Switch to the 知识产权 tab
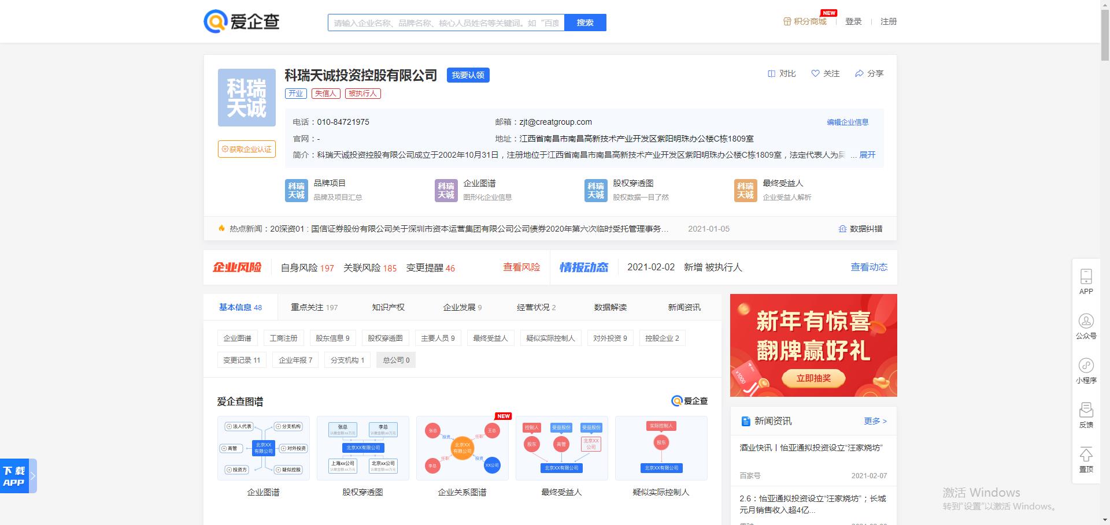The height and width of the screenshot is (525, 1110). click(x=388, y=307)
